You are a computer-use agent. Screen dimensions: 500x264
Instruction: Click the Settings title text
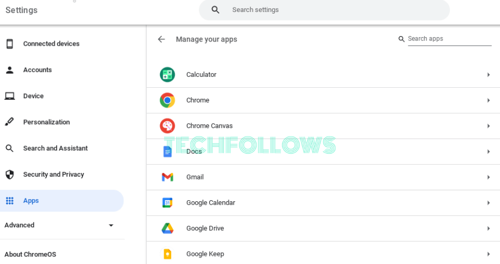pos(21,10)
